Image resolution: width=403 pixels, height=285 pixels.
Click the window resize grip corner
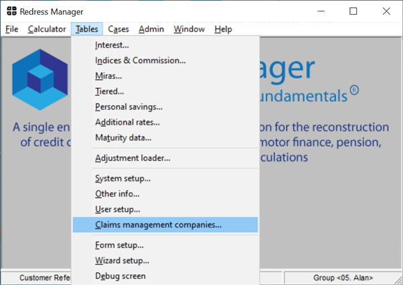pyautogui.click(x=398, y=280)
